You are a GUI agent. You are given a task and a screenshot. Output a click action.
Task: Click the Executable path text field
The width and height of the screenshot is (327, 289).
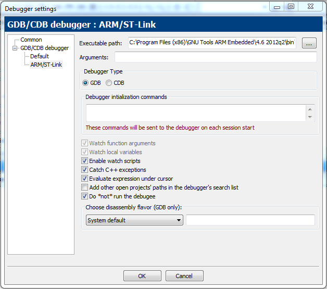pos(212,43)
